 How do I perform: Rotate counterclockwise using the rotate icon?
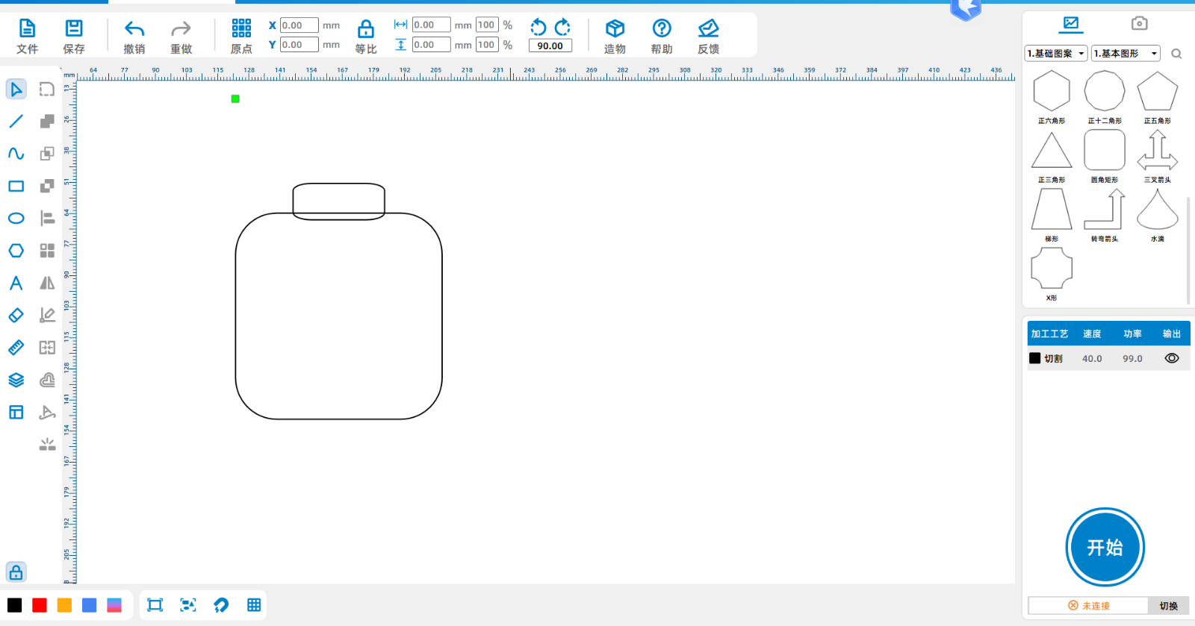coord(538,28)
